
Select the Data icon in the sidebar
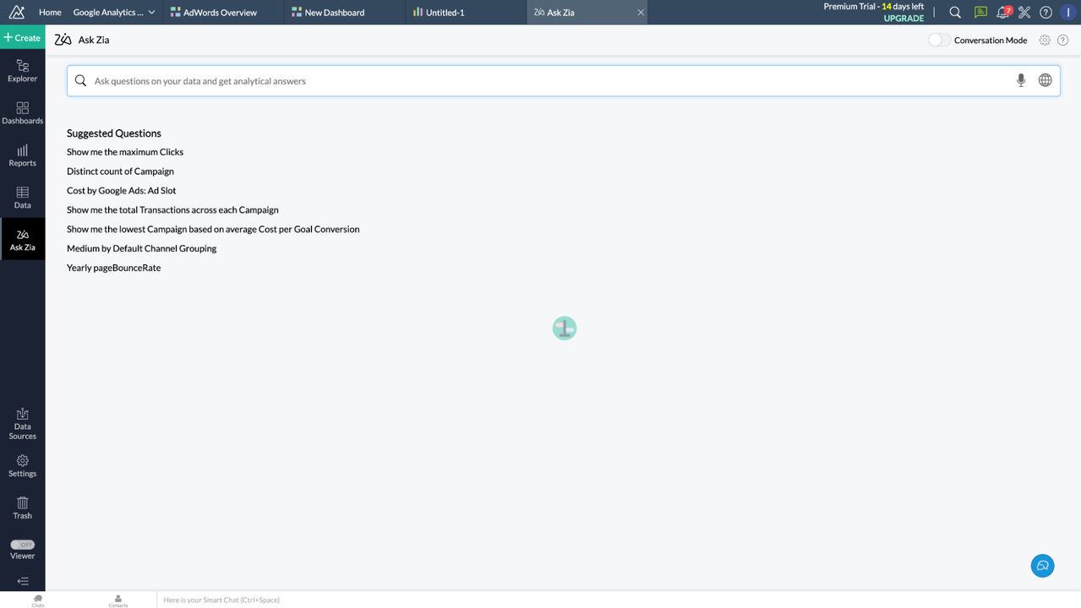22,198
